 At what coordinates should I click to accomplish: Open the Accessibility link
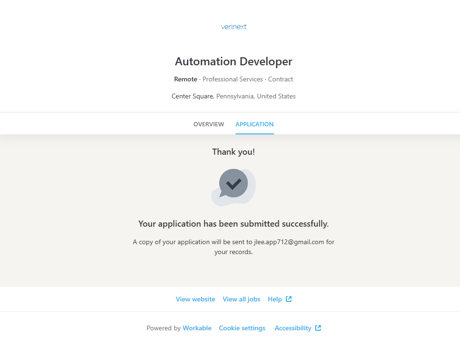(293, 328)
